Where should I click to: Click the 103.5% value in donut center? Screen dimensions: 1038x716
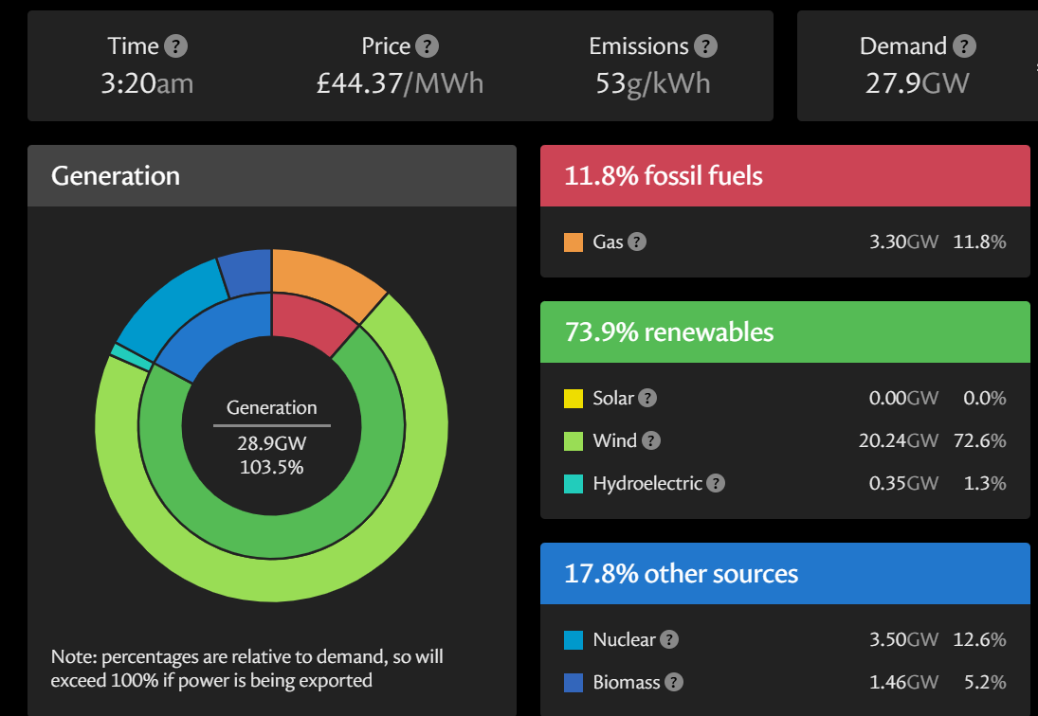[271, 468]
